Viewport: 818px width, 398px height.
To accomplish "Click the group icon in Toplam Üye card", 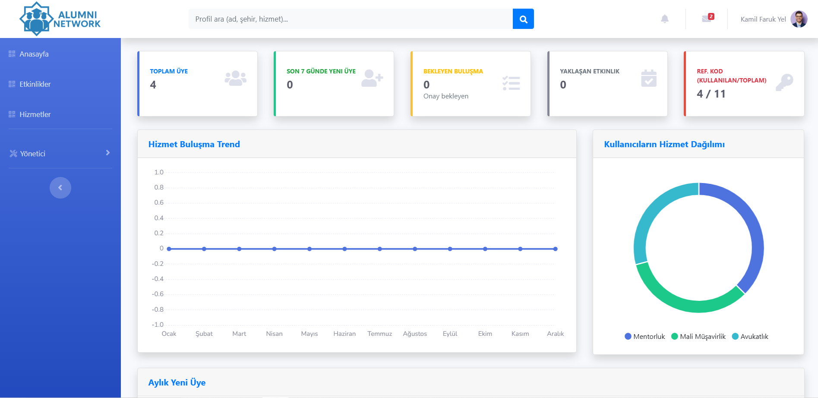I will (235, 79).
